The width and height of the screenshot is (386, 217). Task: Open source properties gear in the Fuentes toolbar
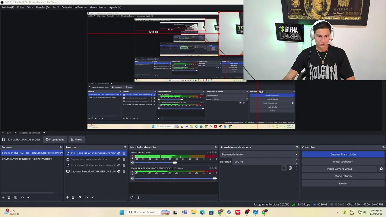click(80, 197)
